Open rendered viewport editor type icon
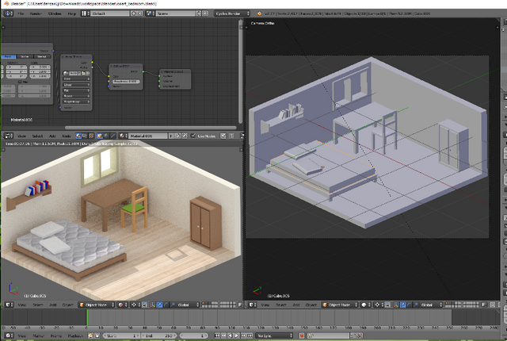Screen dimensions: 507x341 pos(9,305)
